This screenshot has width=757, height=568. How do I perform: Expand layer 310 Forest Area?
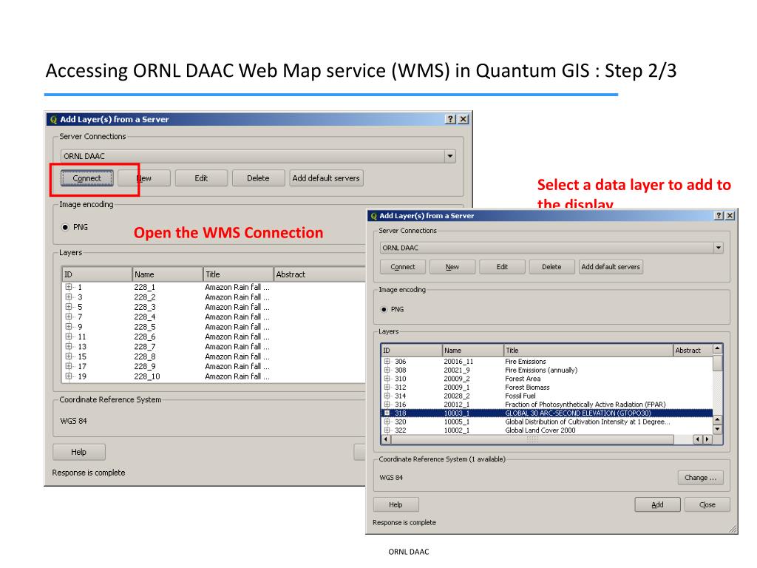387,379
